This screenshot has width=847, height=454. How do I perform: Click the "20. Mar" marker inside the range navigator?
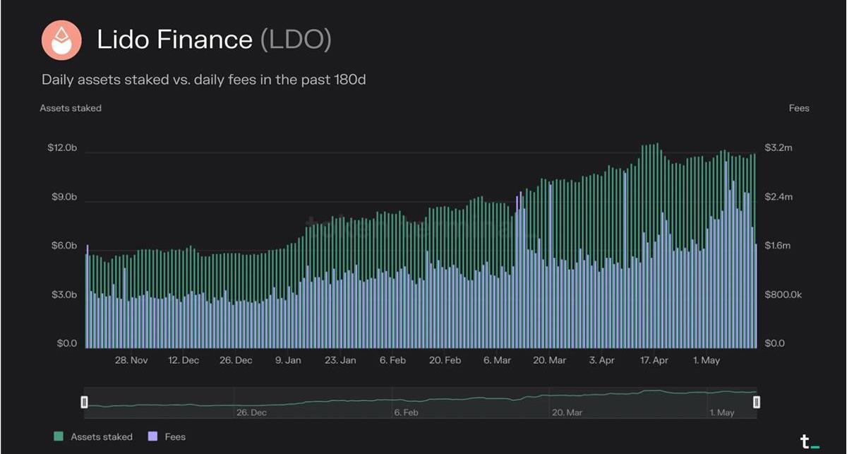[x=567, y=412]
